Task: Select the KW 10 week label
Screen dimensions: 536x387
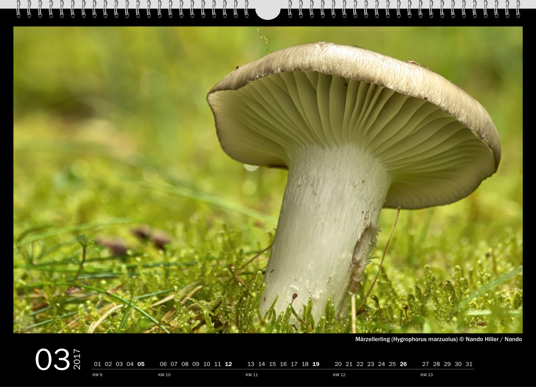Action: click(x=164, y=375)
